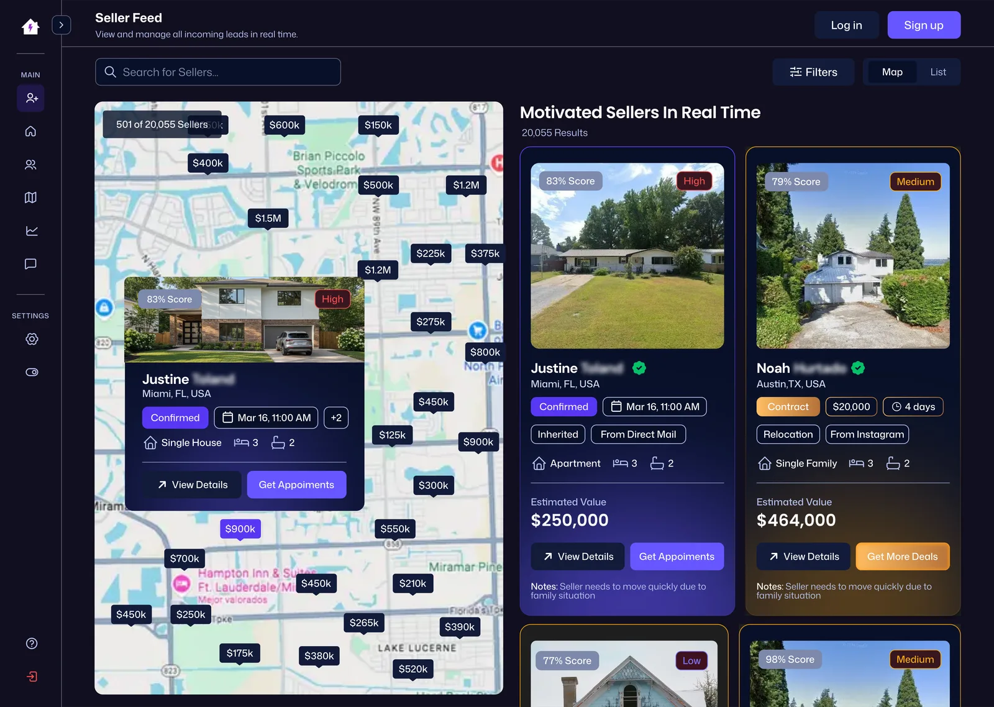Click the Log in button
Viewport: 994px width, 707px height.
(x=847, y=25)
